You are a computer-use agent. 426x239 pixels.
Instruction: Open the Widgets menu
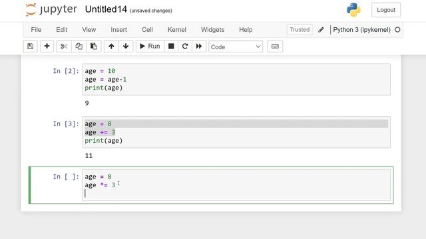tap(213, 30)
